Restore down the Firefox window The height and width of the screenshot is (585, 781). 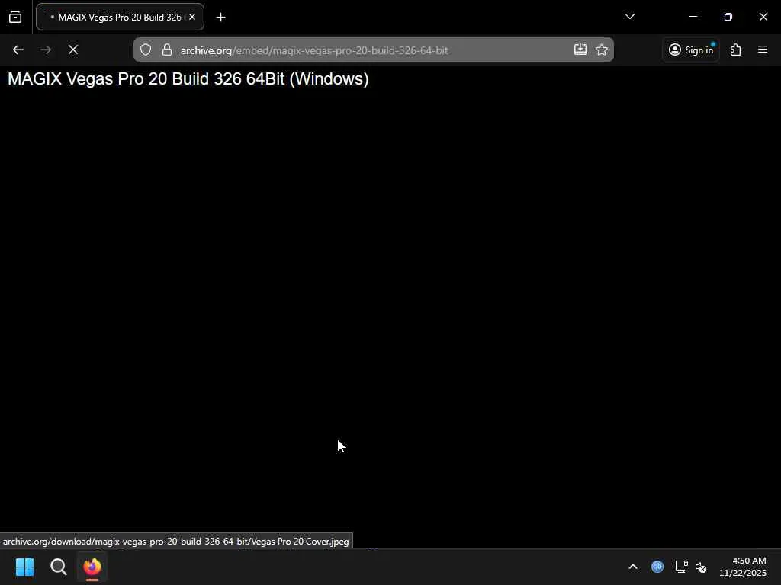pos(728,17)
